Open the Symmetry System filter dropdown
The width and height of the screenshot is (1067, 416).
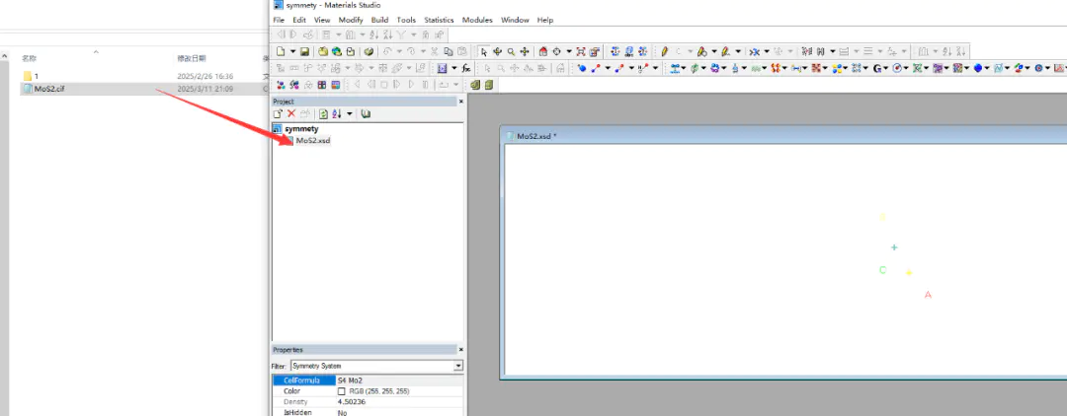(458, 366)
